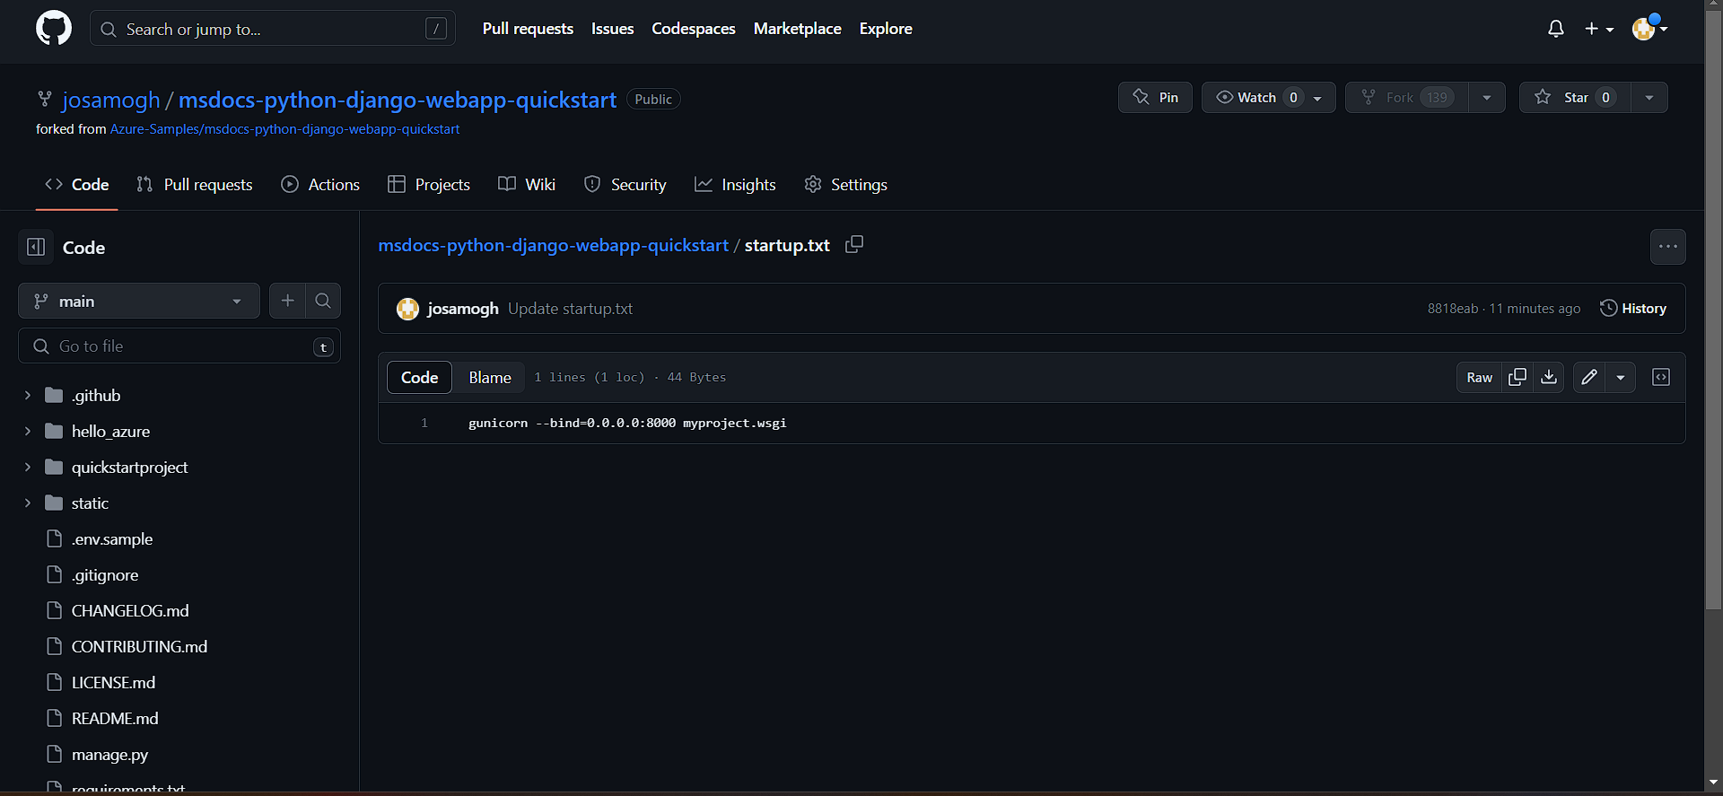
Task: Open CHANGELOG.md in the file tree
Action: [130, 610]
